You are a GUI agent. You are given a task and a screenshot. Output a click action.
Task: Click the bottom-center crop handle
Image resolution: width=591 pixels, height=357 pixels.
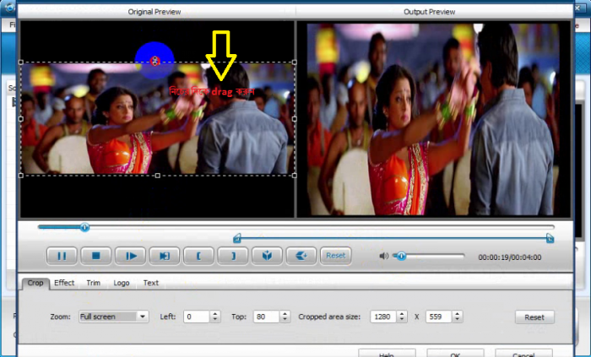point(158,176)
